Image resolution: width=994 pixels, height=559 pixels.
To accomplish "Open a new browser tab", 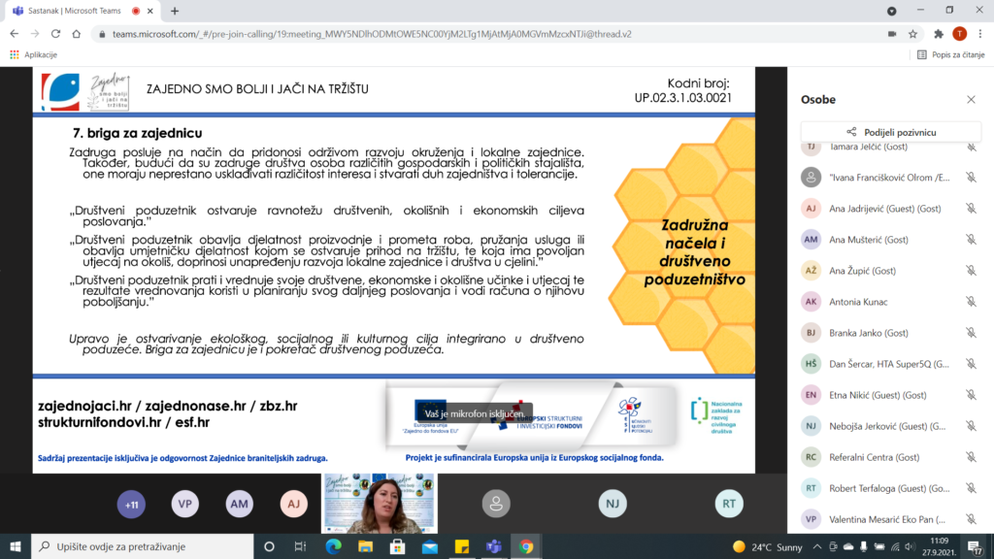I will pyautogui.click(x=175, y=11).
